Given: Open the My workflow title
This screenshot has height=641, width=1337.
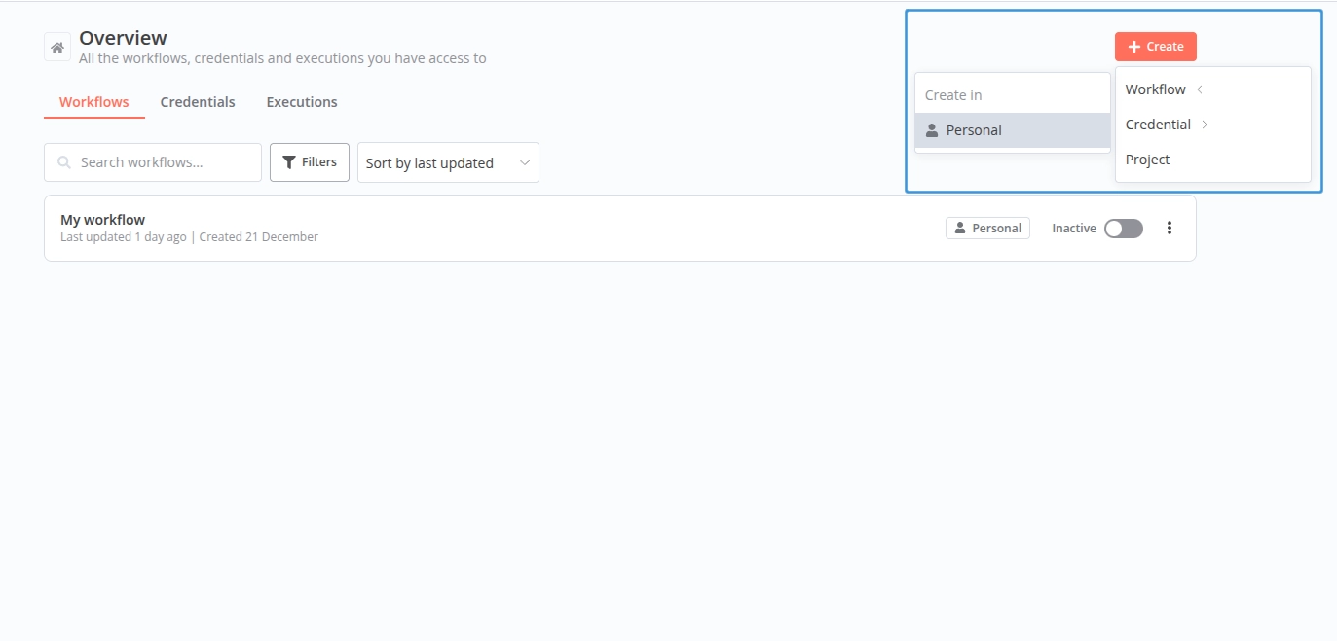Looking at the screenshot, I should point(102,220).
